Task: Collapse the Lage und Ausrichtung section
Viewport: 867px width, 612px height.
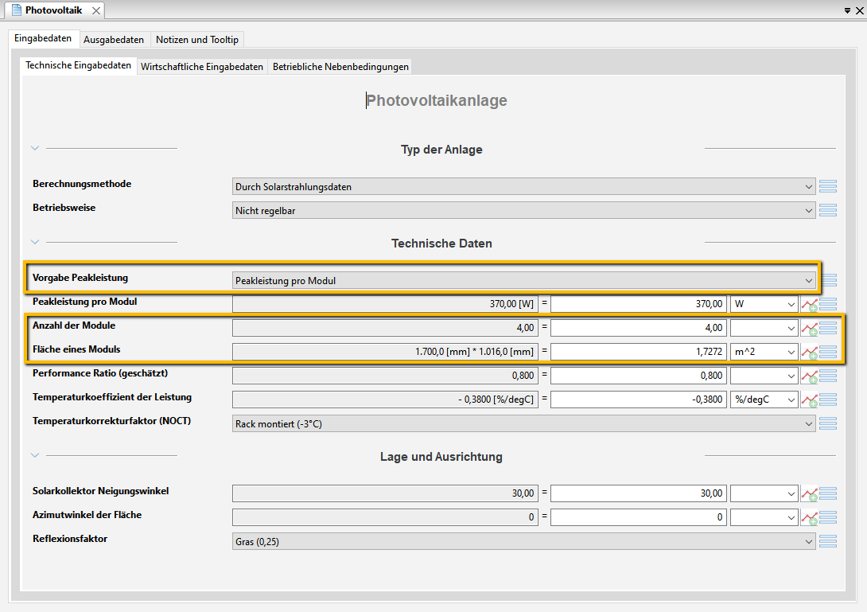Action: 35,455
